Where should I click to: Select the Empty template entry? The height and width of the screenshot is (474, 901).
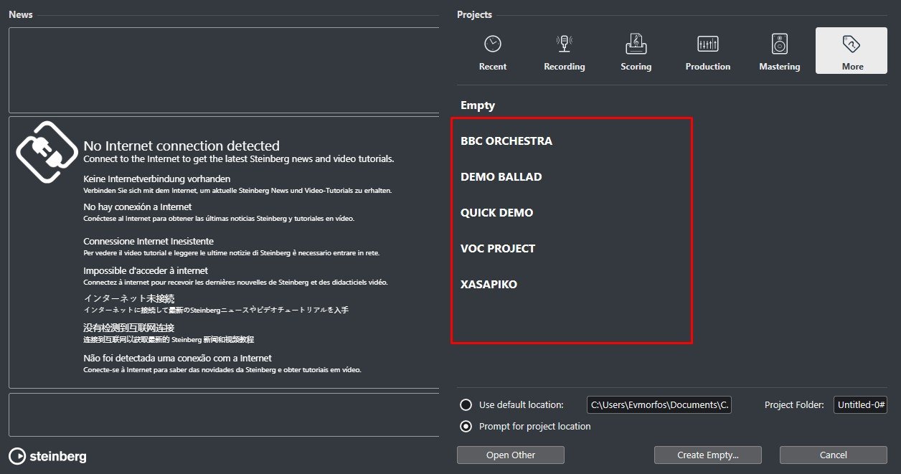click(x=478, y=105)
